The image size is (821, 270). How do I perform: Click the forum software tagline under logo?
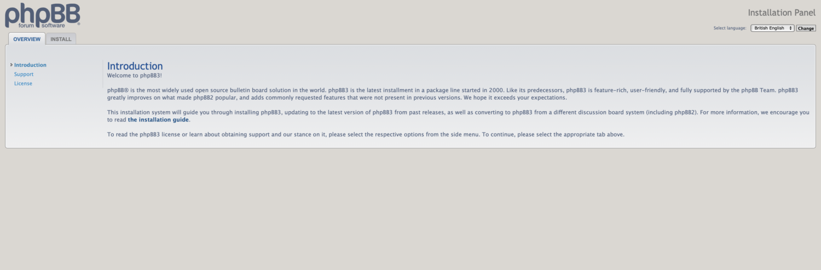coord(42,25)
